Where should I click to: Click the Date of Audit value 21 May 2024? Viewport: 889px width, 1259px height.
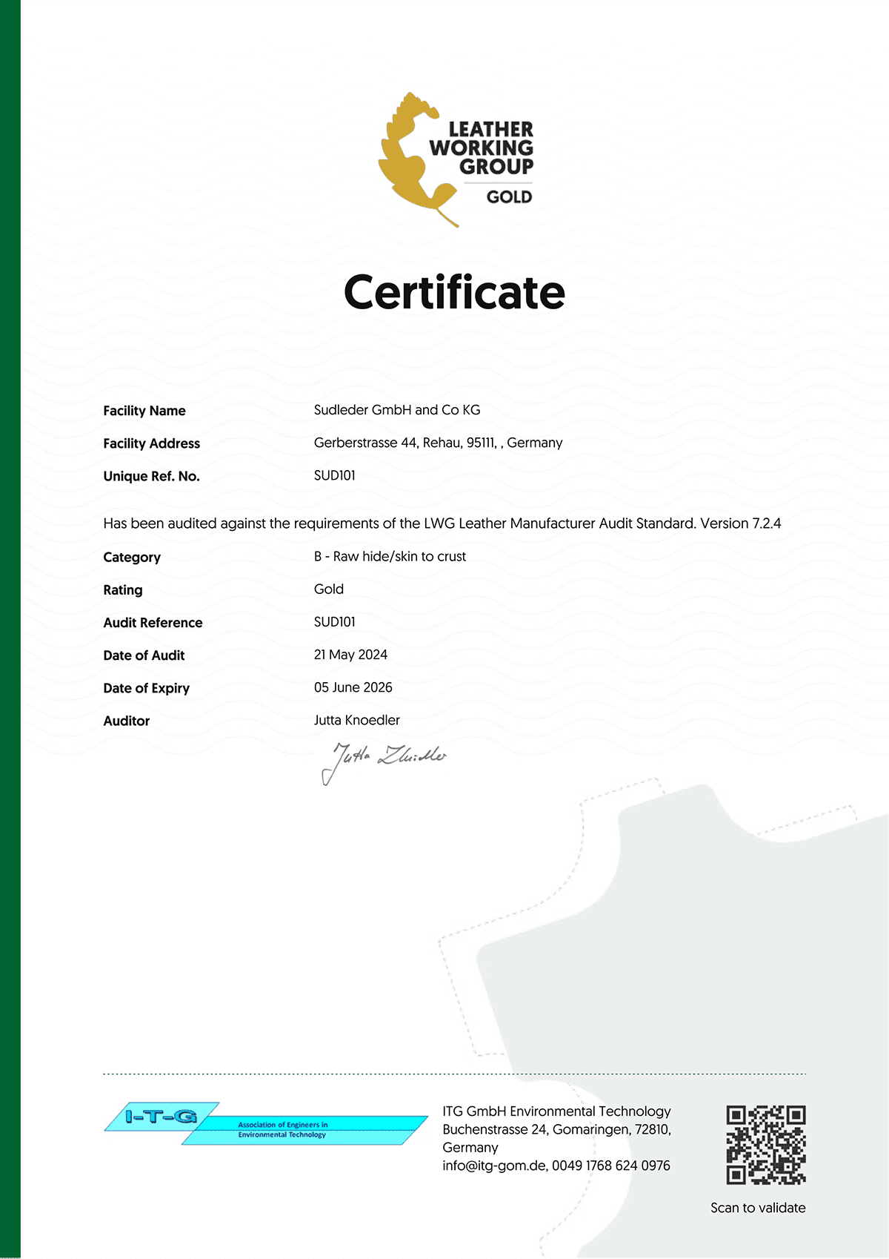pyautogui.click(x=350, y=655)
